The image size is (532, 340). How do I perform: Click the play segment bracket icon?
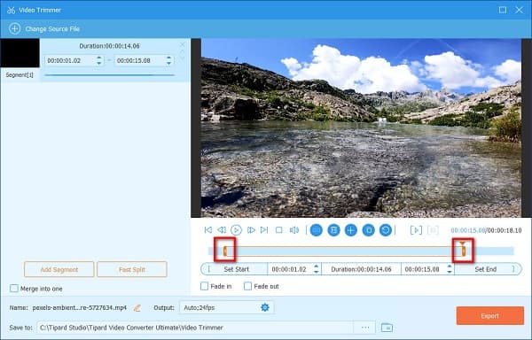click(416, 230)
